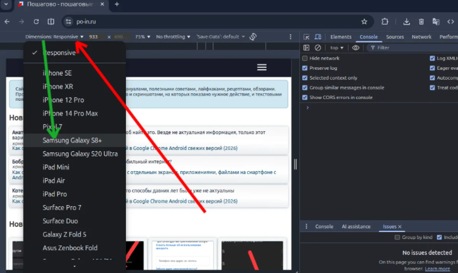Open the No throttling dropdown
The height and width of the screenshot is (273, 458).
(x=173, y=37)
